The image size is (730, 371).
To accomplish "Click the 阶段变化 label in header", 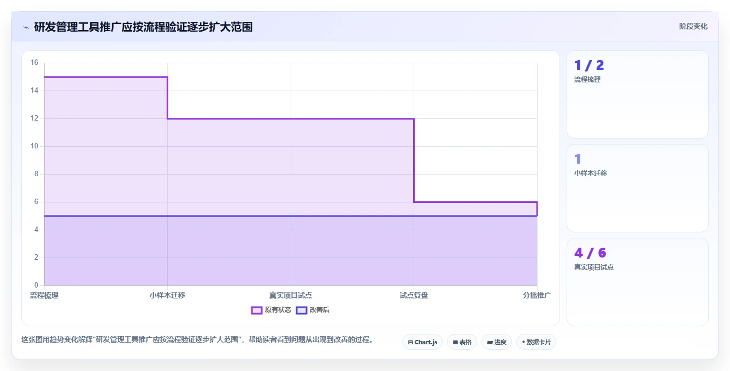I will tap(693, 26).
